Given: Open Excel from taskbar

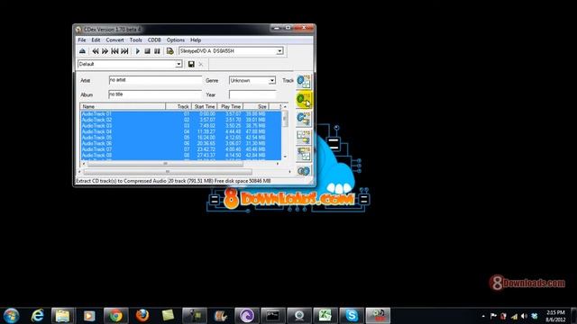Looking at the screenshot, I should point(325,316).
